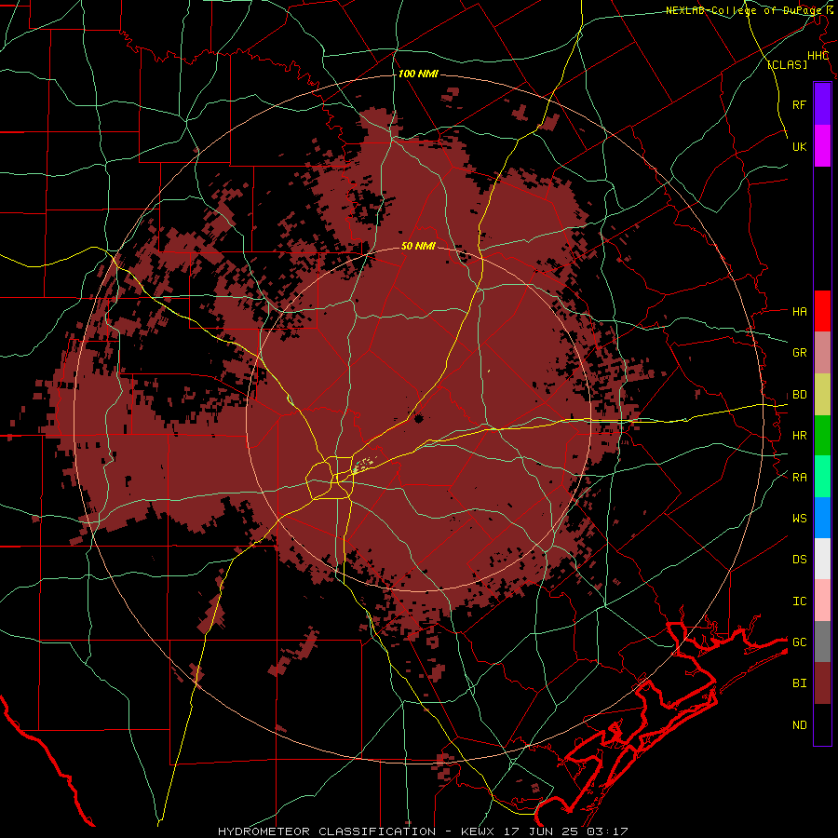Click the ND black legend swatch
This screenshot has height=838, width=838.
tap(822, 724)
